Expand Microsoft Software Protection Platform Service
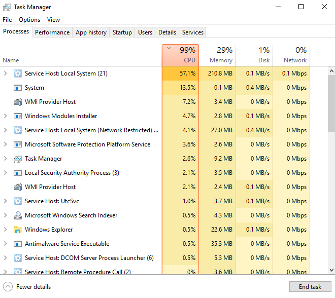The height and width of the screenshot is (298, 335). tap(6, 144)
